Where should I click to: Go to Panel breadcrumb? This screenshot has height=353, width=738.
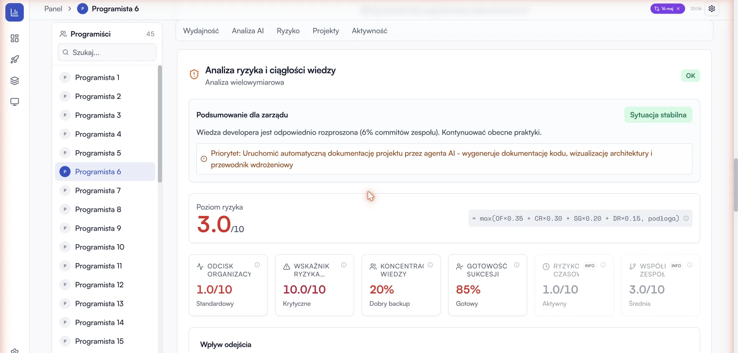(x=53, y=9)
